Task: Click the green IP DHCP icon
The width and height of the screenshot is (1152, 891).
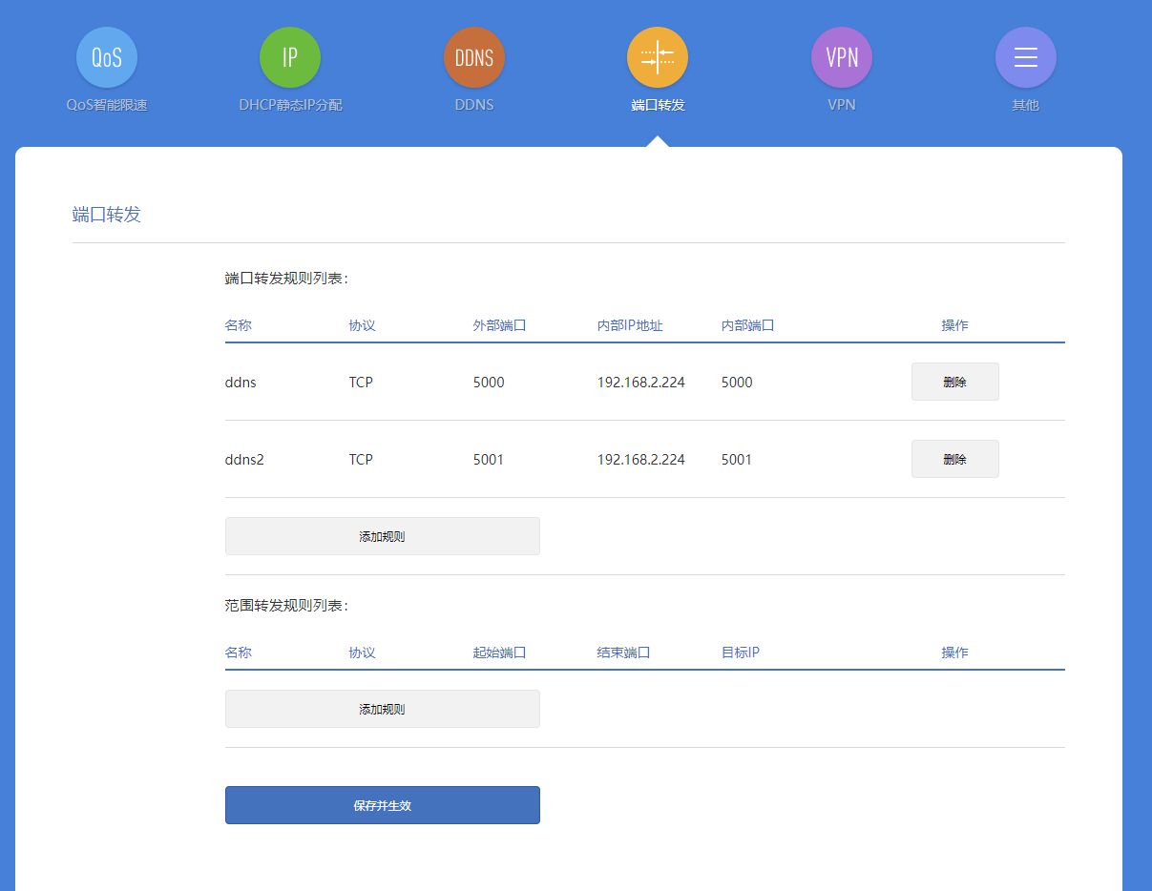Action: pos(290,57)
